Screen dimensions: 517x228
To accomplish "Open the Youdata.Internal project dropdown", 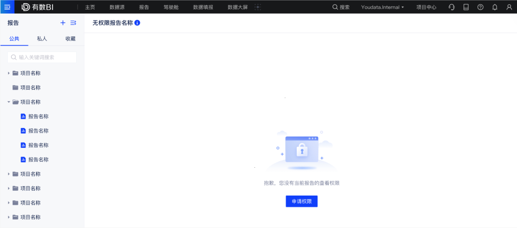I will 382,7.
